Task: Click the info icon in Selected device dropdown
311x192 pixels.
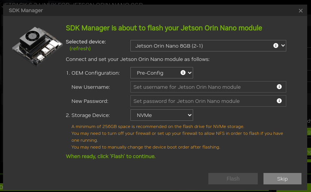Action: (x=276, y=45)
